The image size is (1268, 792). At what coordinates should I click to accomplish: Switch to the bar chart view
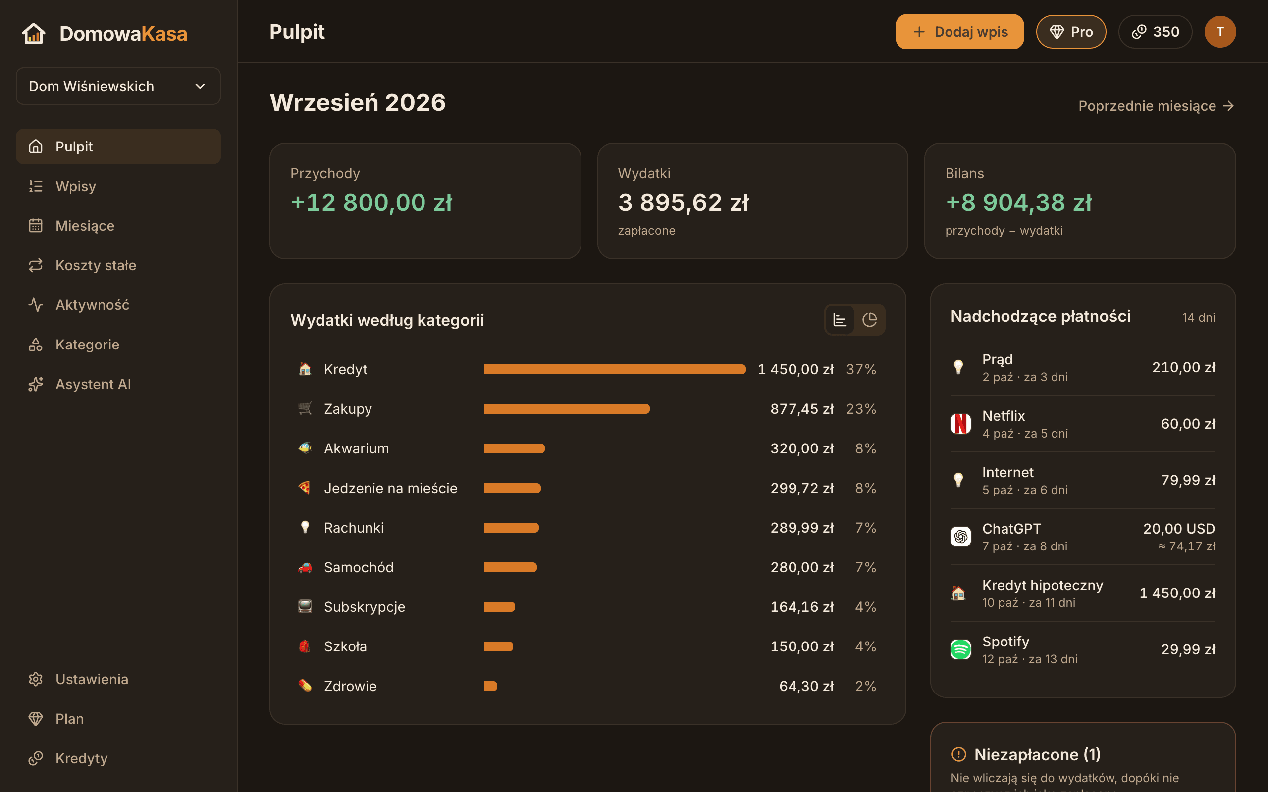tap(840, 320)
